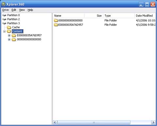
Task: Open the Help menu
Action: [30, 10]
